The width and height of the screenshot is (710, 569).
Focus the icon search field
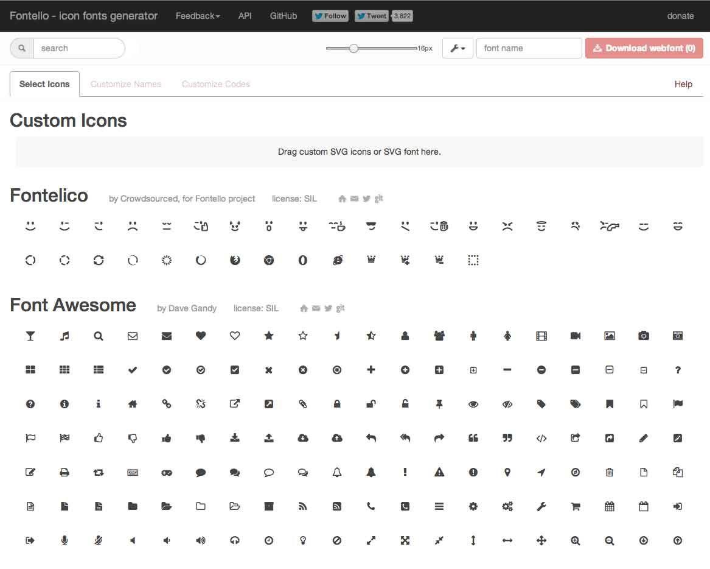[x=79, y=48]
